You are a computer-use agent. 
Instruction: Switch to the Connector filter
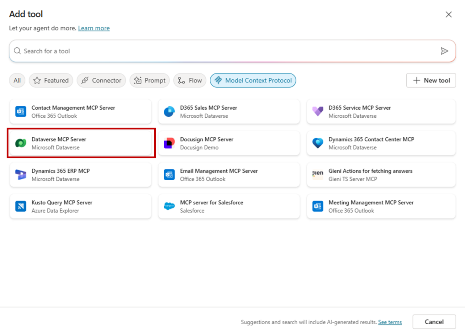tap(101, 80)
